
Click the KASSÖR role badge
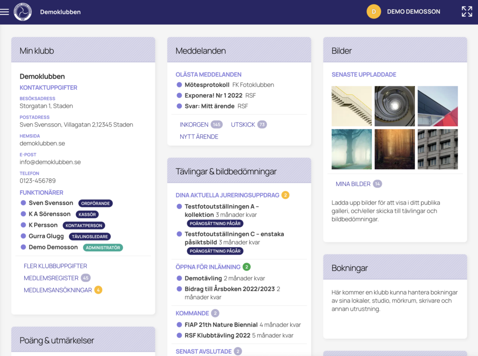click(87, 214)
